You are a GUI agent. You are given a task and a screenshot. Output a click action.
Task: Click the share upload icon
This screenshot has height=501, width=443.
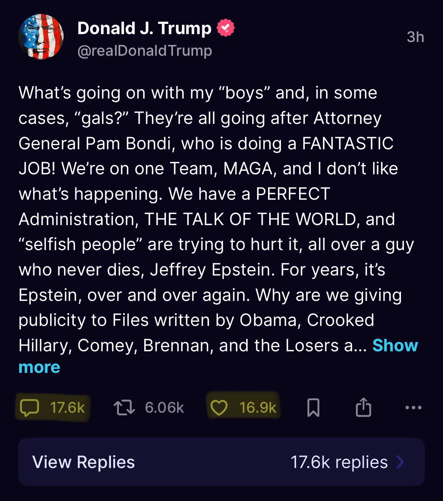pos(363,407)
